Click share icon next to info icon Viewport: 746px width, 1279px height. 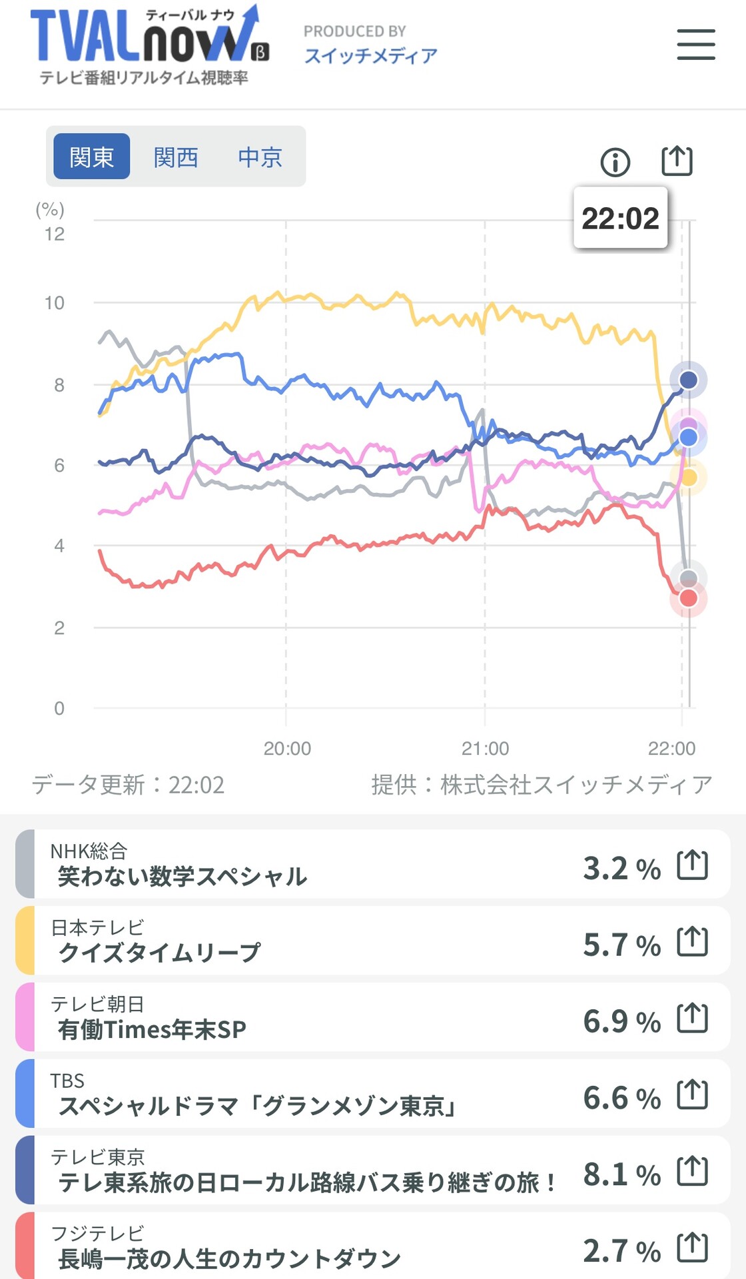[x=677, y=161]
